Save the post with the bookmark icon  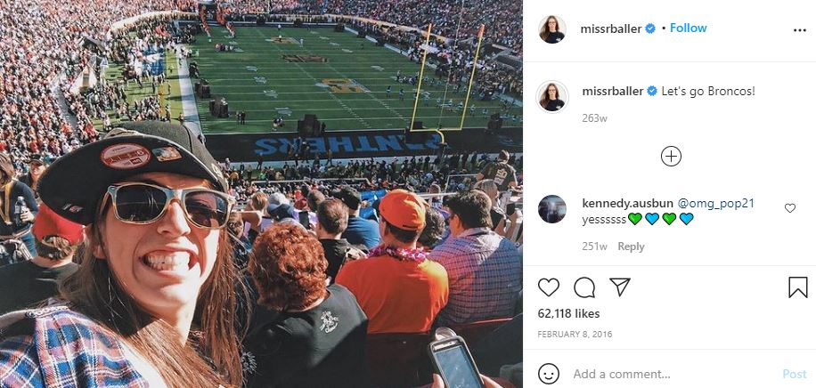click(798, 287)
